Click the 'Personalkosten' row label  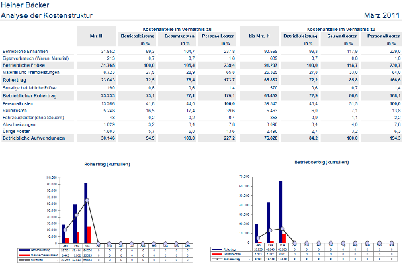pos(17,104)
